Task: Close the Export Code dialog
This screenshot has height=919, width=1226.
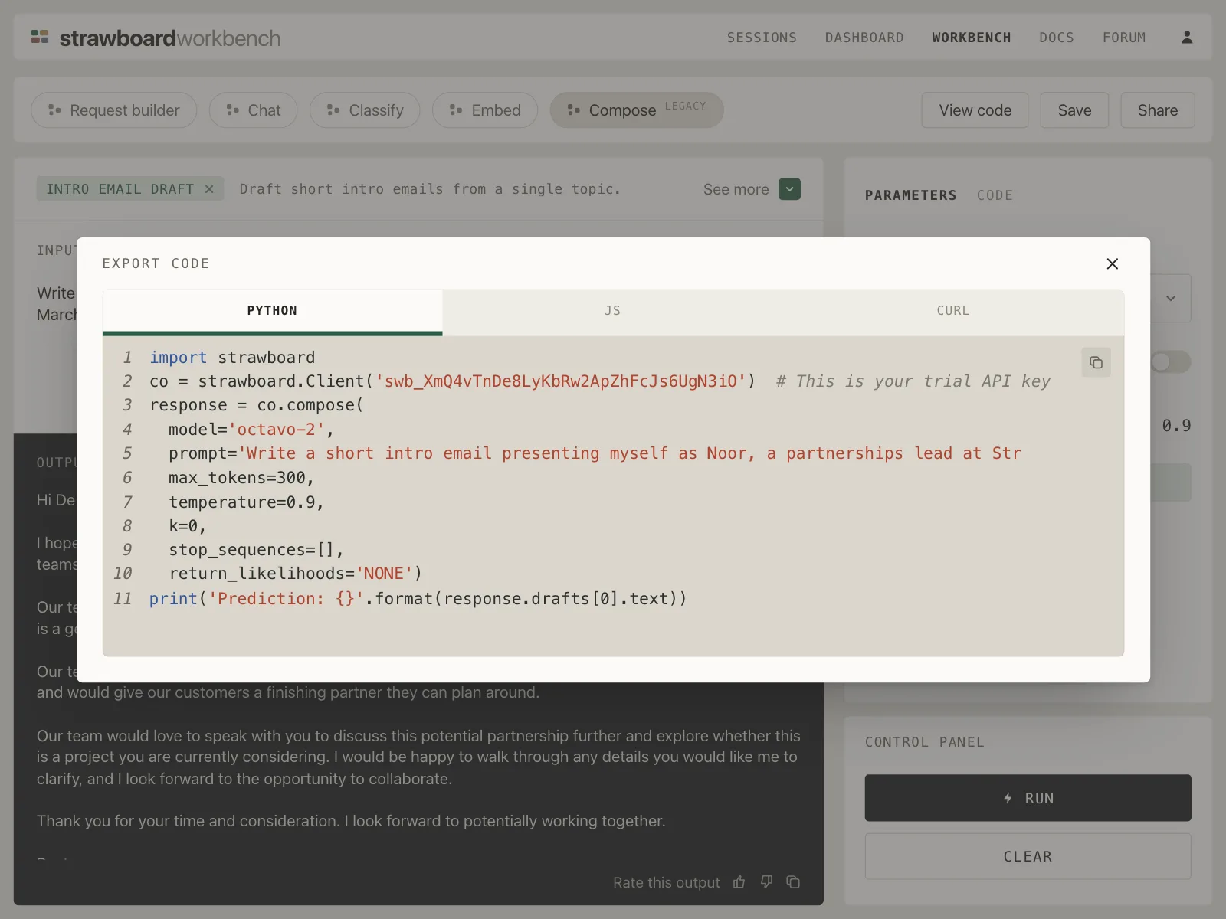Action: (1113, 263)
